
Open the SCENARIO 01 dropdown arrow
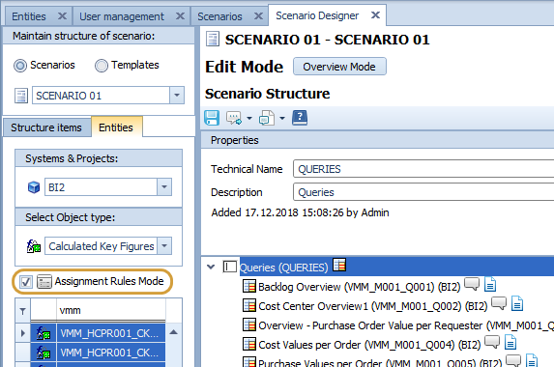point(177,96)
